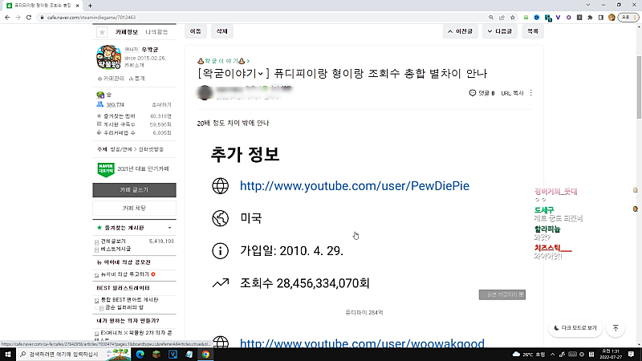
Task: Click the scroll-to-top arrow button
Action: tap(615, 328)
